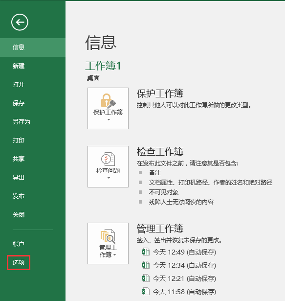Click the 不可见对象 bullet item

pos(164,192)
